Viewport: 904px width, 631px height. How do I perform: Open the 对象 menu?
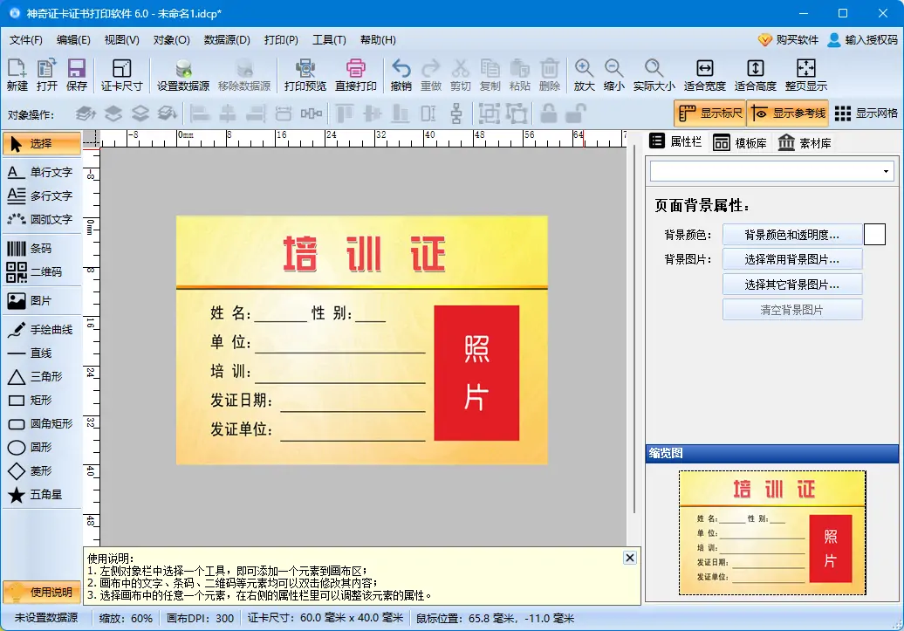[x=171, y=39]
